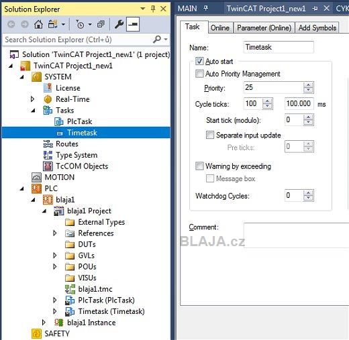Click the Home icon in Solution Explorer toolbar
This screenshot has width=349, height=340.
38,24
